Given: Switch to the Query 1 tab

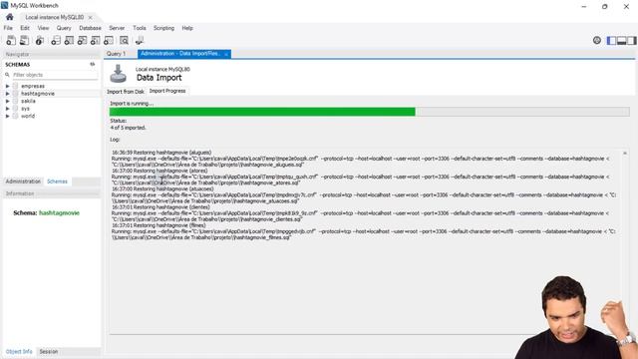Looking at the screenshot, I should click(x=116, y=54).
